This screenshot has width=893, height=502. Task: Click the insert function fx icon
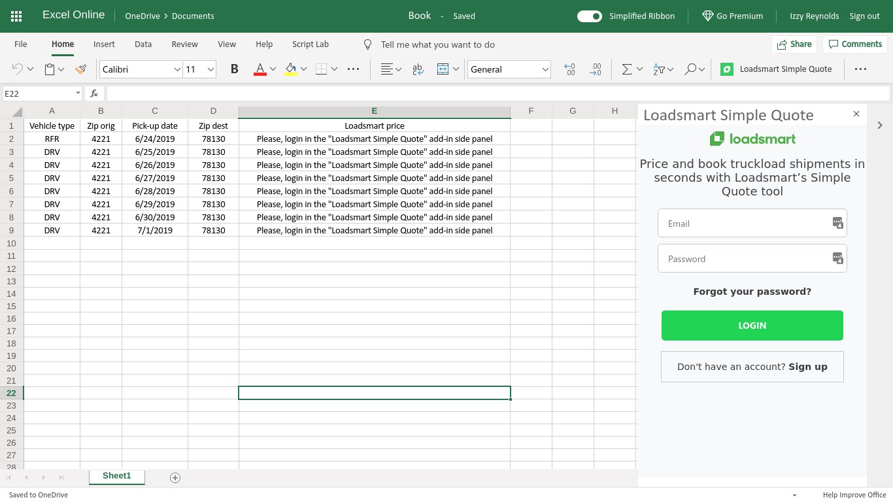[x=94, y=93]
